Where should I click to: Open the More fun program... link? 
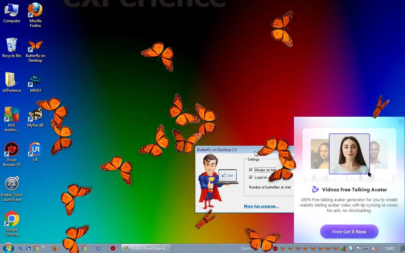[261, 206]
